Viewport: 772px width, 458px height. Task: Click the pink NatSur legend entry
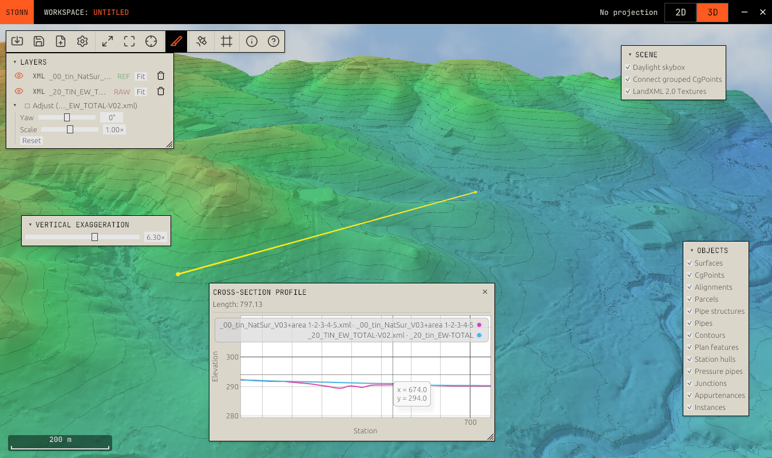click(351, 325)
